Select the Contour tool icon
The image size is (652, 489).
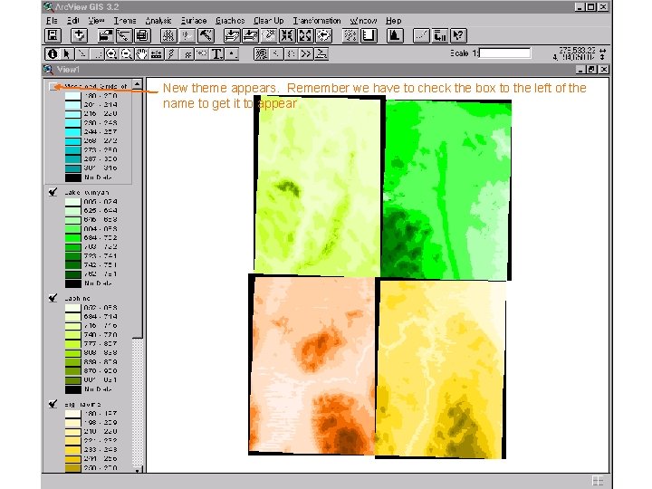point(261,54)
